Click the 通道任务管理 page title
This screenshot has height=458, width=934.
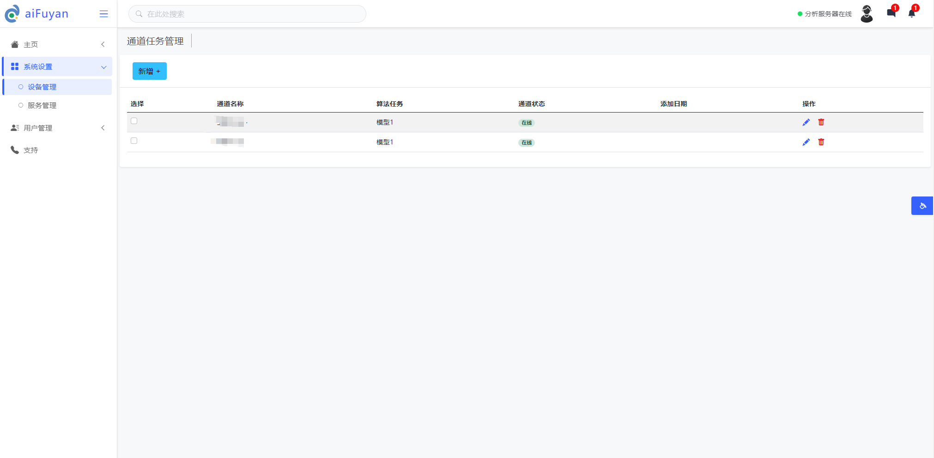pyautogui.click(x=155, y=41)
